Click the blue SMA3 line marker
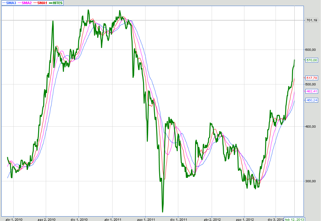The width and height of the screenshot is (321, 221). point(4,3)
